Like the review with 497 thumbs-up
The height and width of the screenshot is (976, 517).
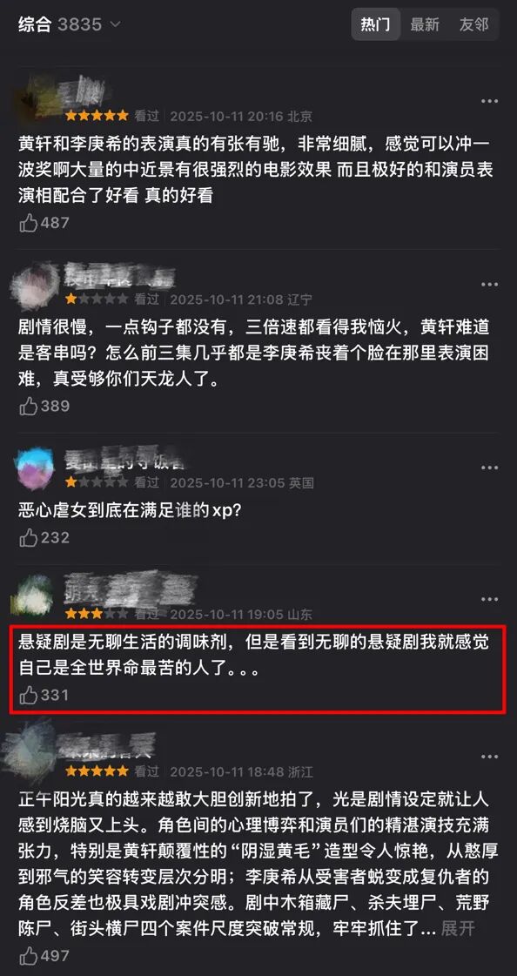pyautogui.click(x=44, y=955)
